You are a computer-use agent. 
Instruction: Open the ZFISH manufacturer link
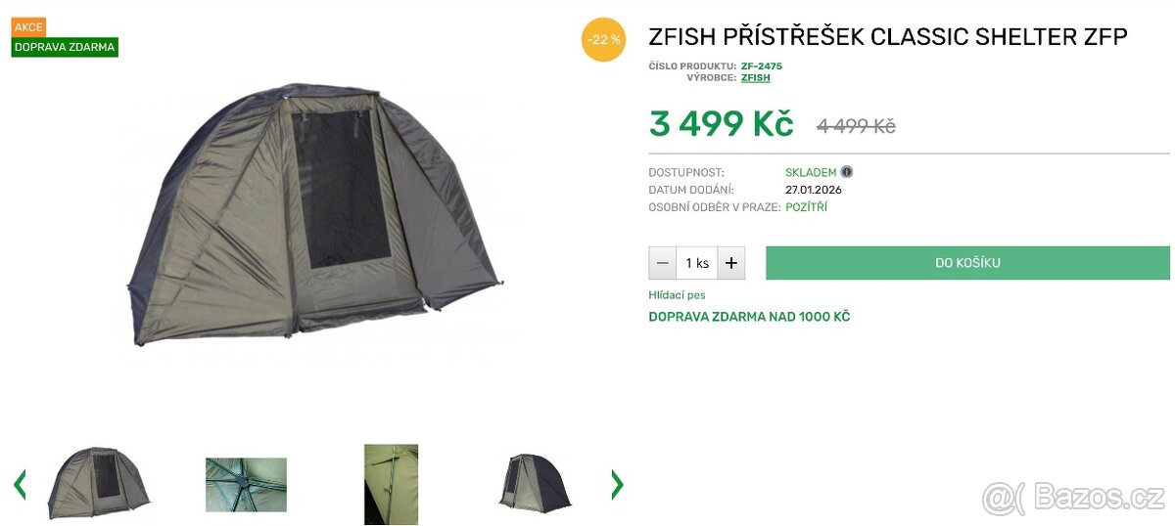pyautogui.click(x=756, y=77)
